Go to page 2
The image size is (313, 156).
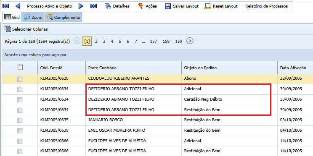(96, 42)
